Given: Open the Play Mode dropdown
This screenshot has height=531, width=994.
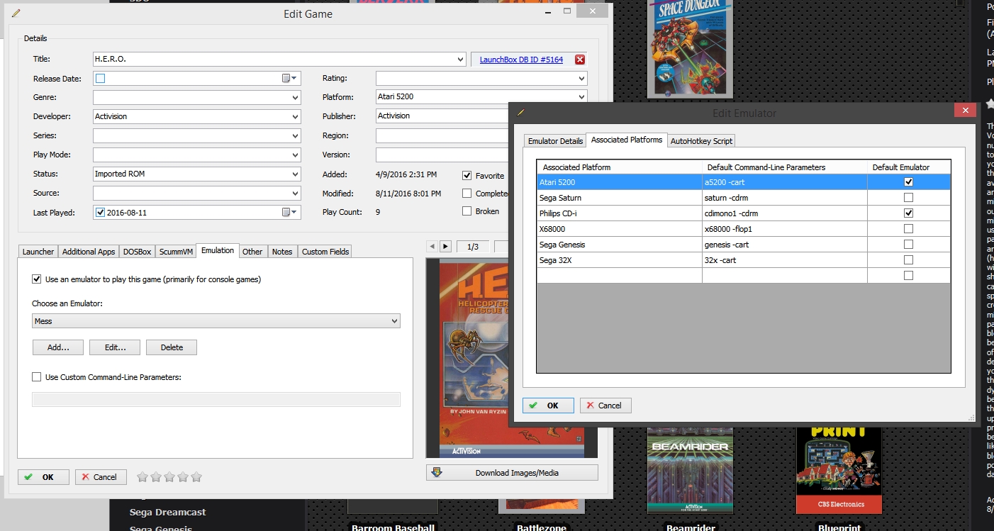Looking at the screenshot, I should [x=295, y=155].
